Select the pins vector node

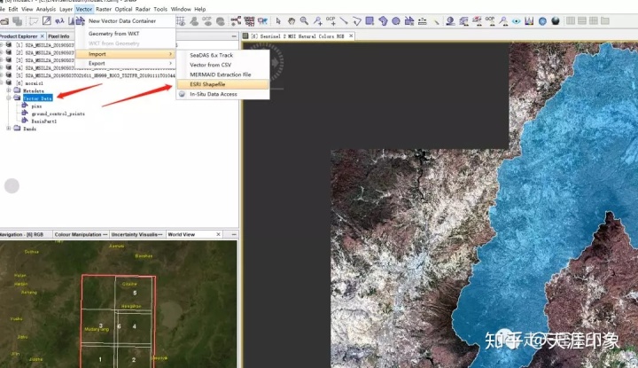pyautogui.click(x=36, y=106)
